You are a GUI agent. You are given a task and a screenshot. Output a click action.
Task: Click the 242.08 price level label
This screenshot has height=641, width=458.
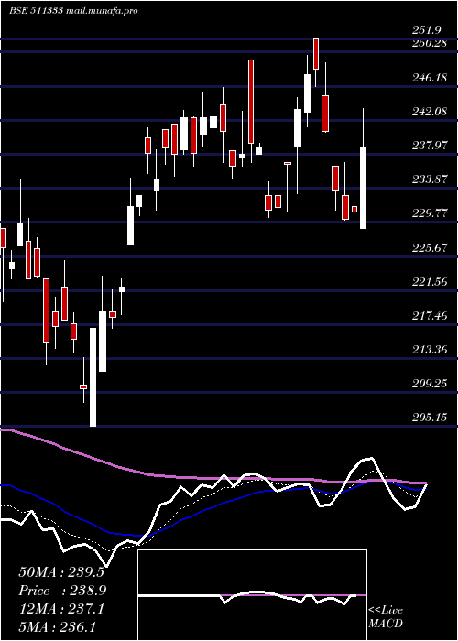[429, 111]
